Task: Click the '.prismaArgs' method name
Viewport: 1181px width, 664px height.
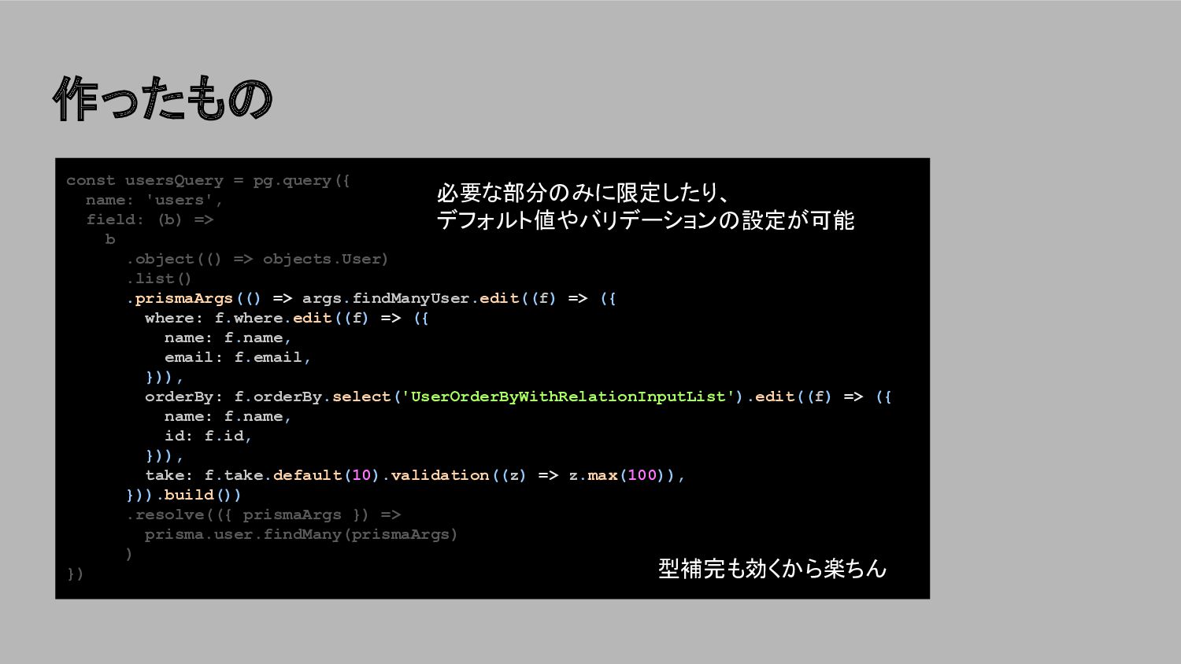Action: pyautogui.click(x=180, y=298)
